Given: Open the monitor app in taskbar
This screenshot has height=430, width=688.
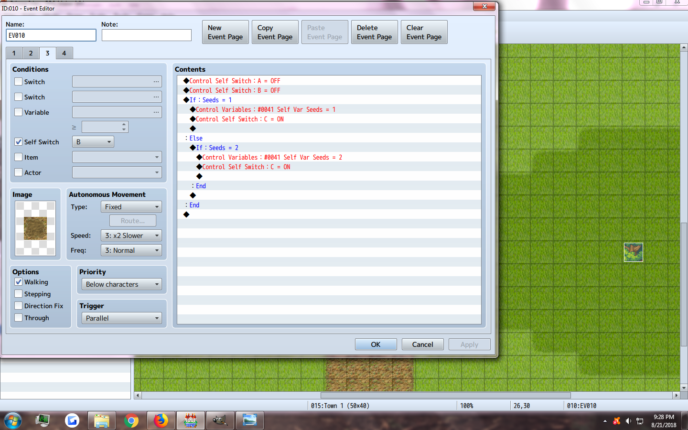Looking at the screenshot, I should tap(43, 420).
